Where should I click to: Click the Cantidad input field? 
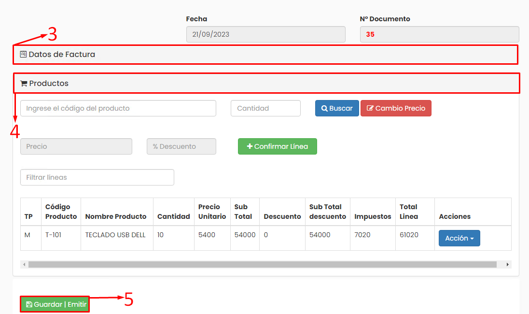pos(265,108)
